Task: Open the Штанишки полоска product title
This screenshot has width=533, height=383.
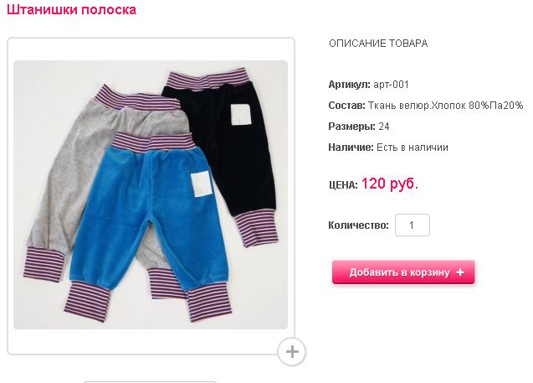Action: (x=71, y=9)
